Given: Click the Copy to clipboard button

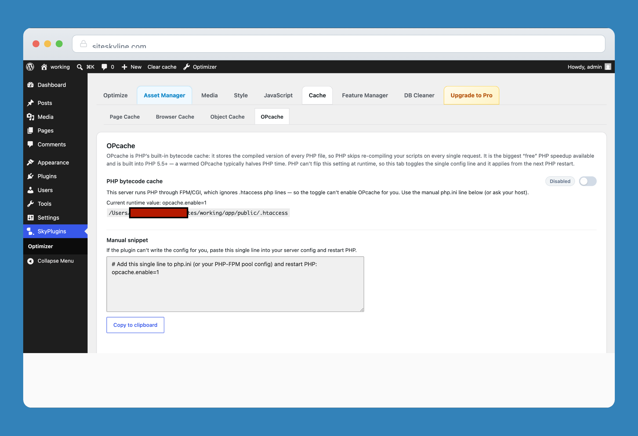Looking at the screenshot, I should pos(135,325).
